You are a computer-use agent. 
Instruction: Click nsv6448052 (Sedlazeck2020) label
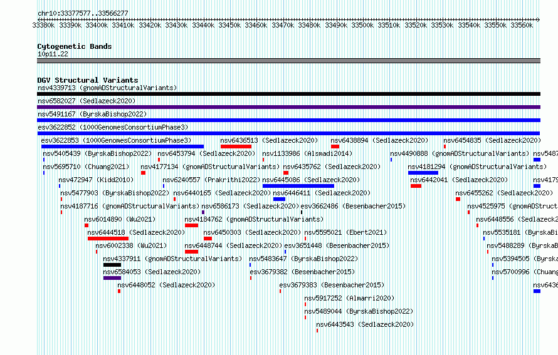click(166, 285)
